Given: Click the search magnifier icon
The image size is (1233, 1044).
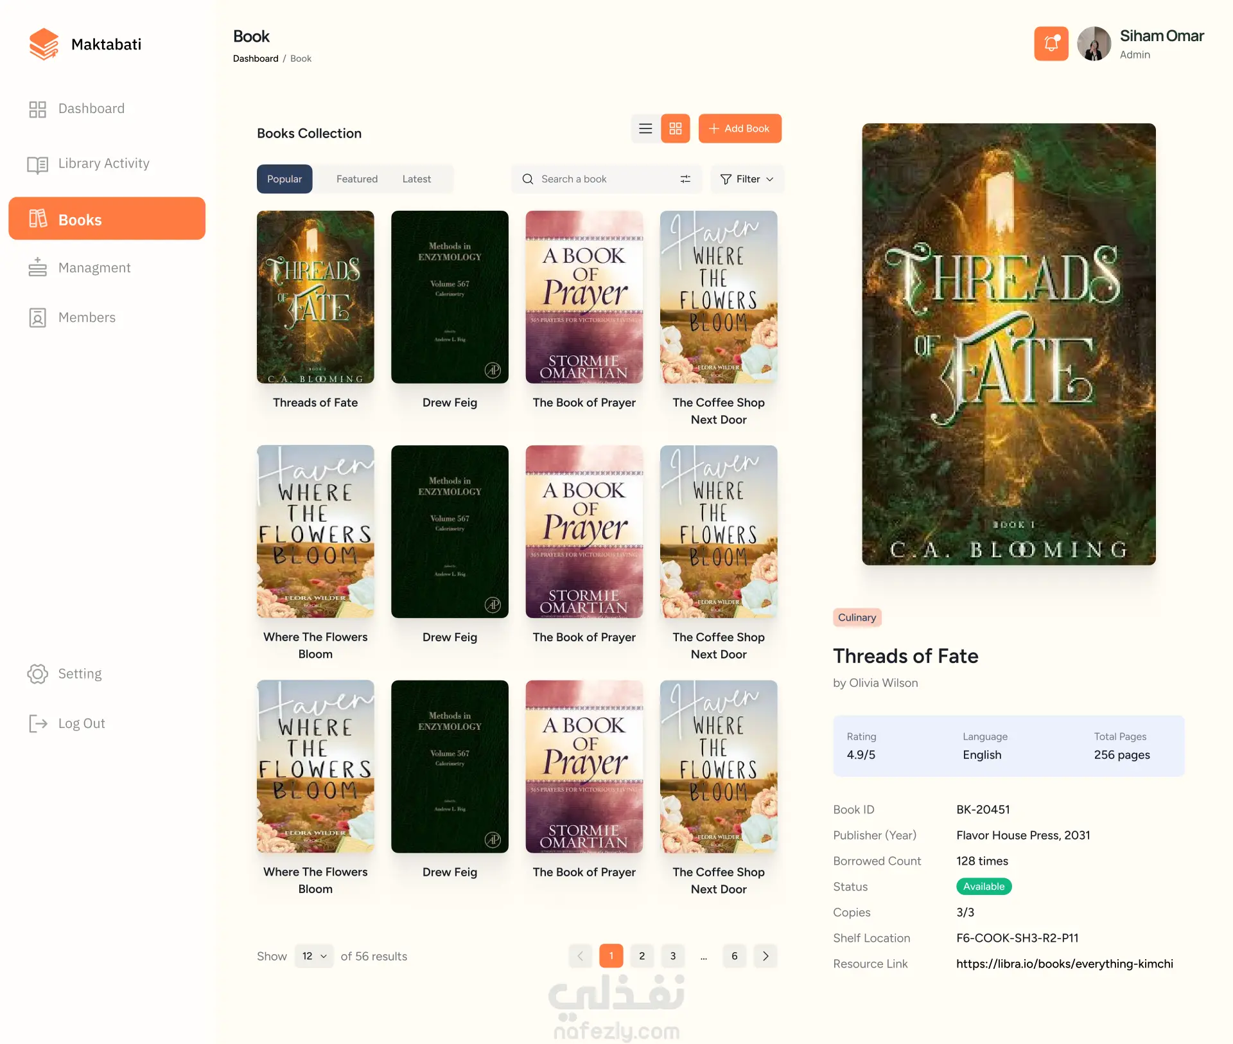Looking at the screenshot, I should click(x=528, y=179).
